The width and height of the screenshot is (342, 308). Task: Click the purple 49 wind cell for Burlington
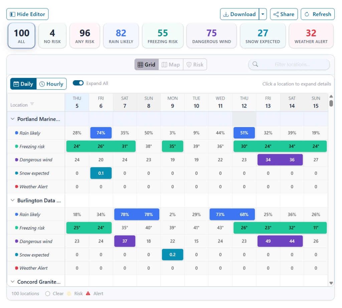click(x=268, y=241)
